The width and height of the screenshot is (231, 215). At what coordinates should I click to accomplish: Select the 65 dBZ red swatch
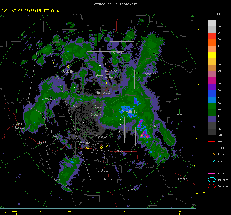tap(211, 36)
